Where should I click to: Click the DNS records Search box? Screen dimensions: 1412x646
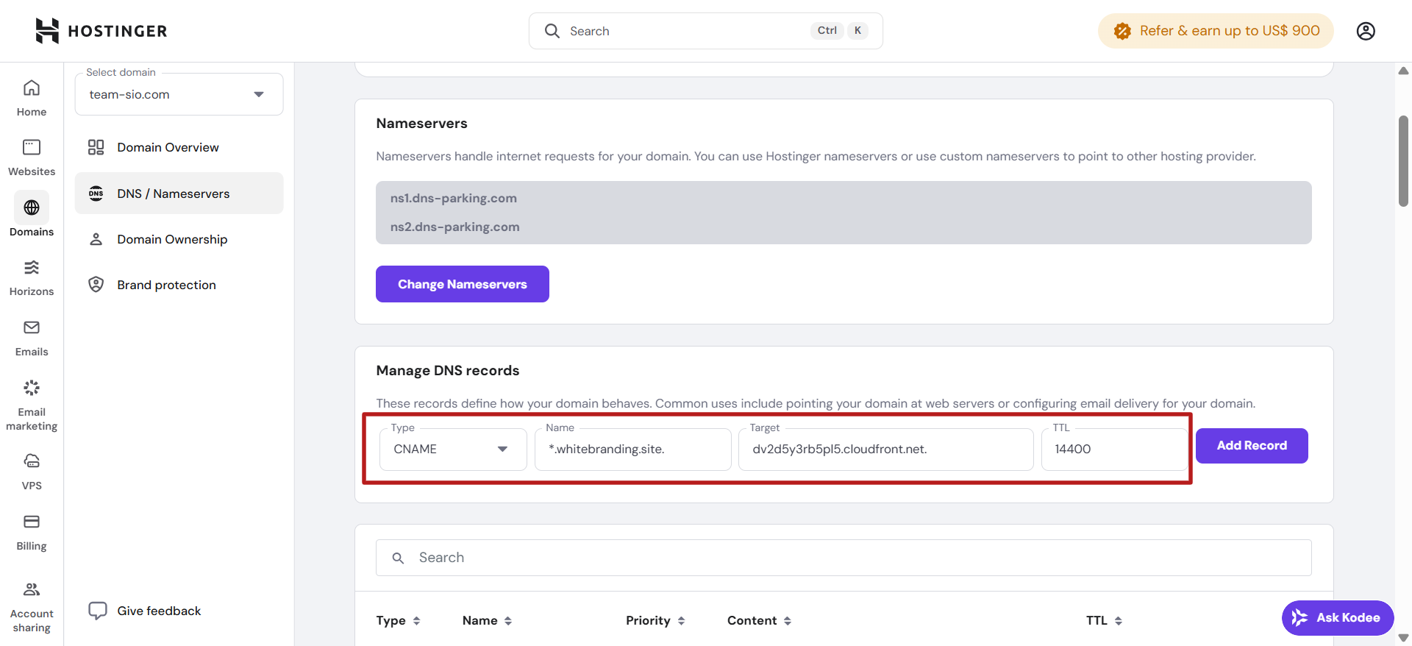(x=844, y=558)
